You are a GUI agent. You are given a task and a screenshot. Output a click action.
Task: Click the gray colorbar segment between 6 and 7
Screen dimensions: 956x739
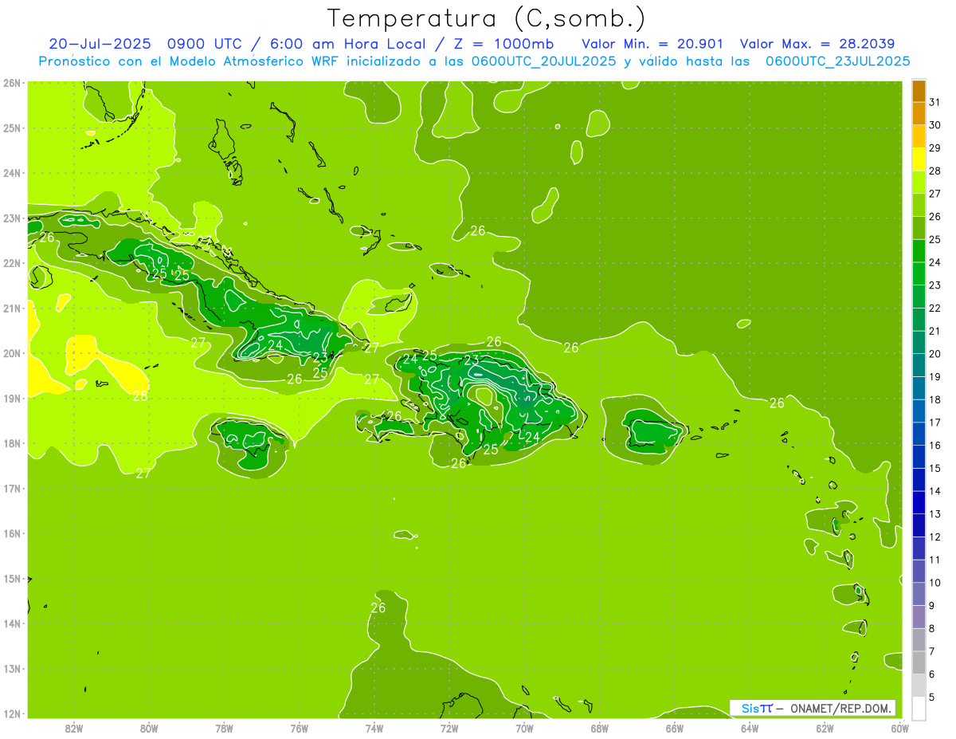[919, 662]
